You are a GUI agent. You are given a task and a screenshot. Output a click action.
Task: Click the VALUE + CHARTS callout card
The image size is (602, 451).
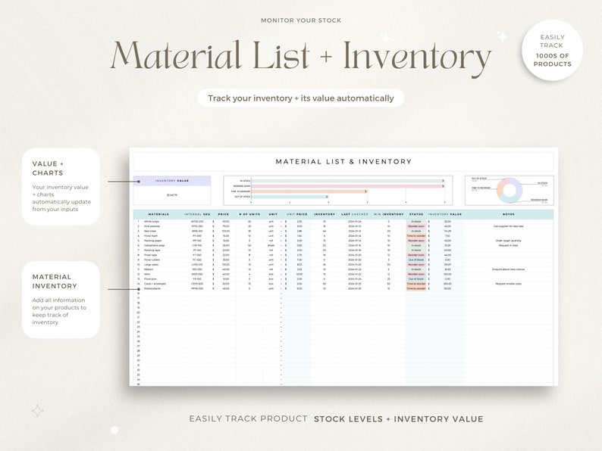[x=61, y=186]
